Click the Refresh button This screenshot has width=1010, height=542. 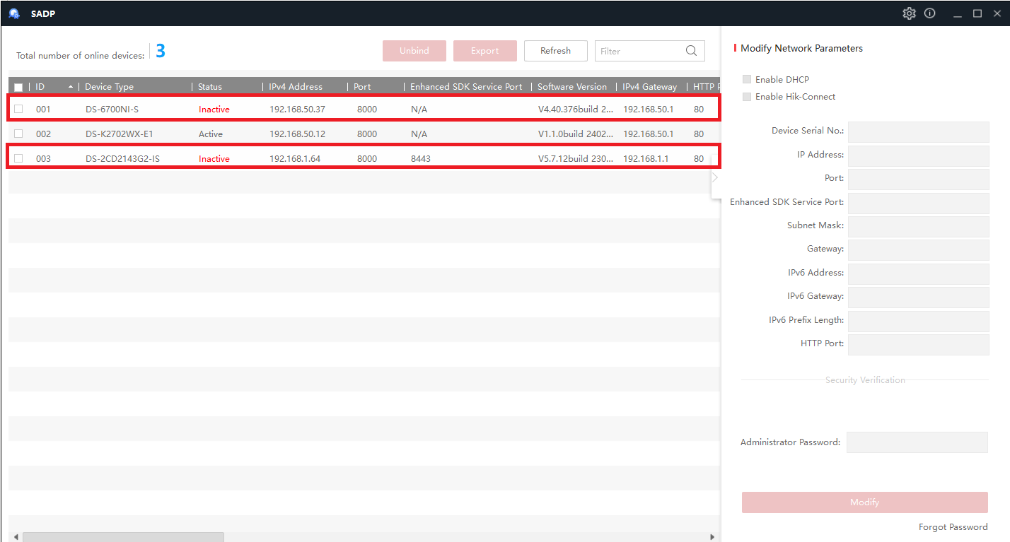(x=556, y=51)
